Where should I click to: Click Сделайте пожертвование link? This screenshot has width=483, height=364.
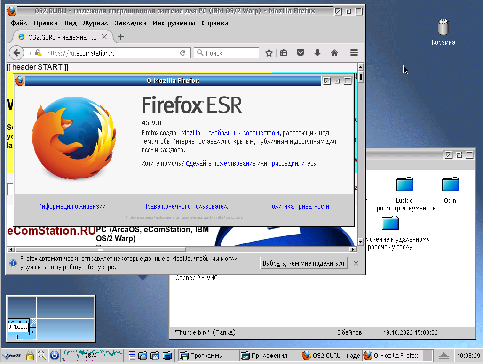point(221,163)
